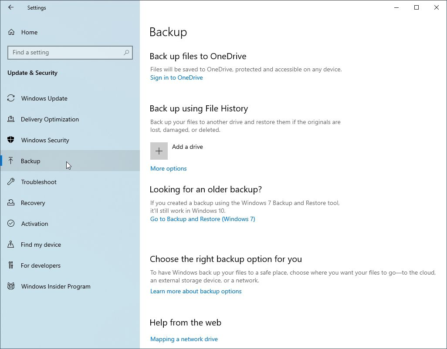Click the Backup page title

coord(168,32)
